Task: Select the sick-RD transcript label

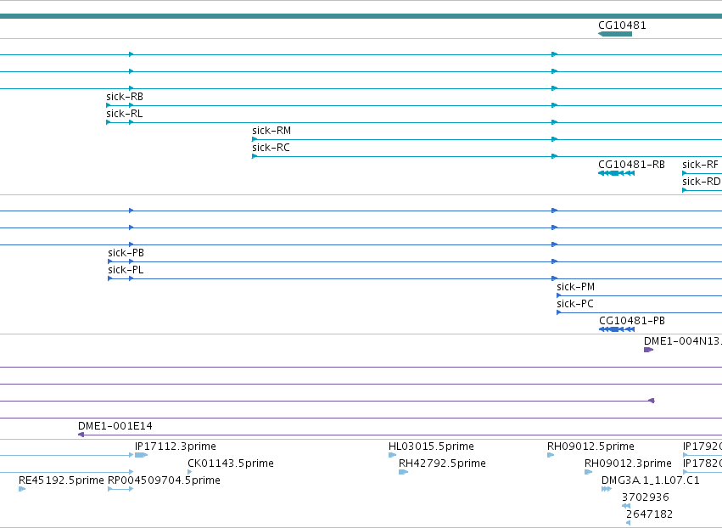Action: coord(702,182)
